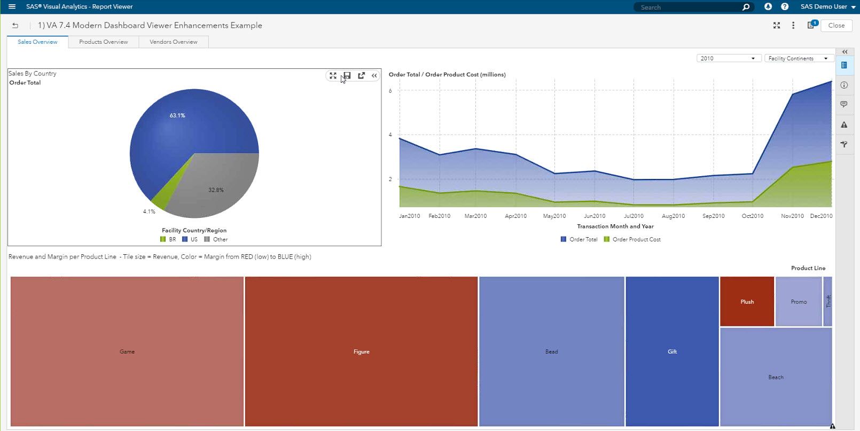
Task: Click the report title text
Action: pyautogui.click(x=150, y=25)
